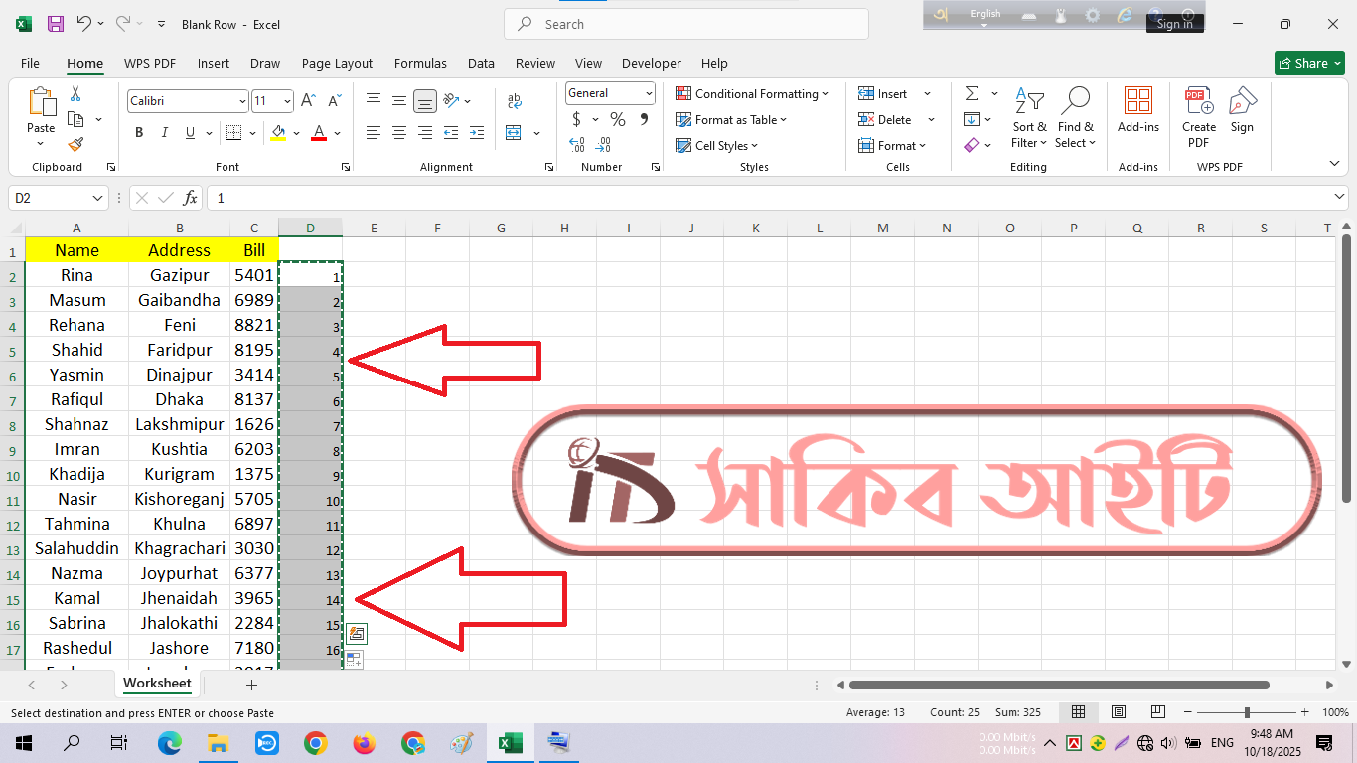Switch to Page Layout view in status bar
1357x763 pixels.
(x=1119, y=712)
